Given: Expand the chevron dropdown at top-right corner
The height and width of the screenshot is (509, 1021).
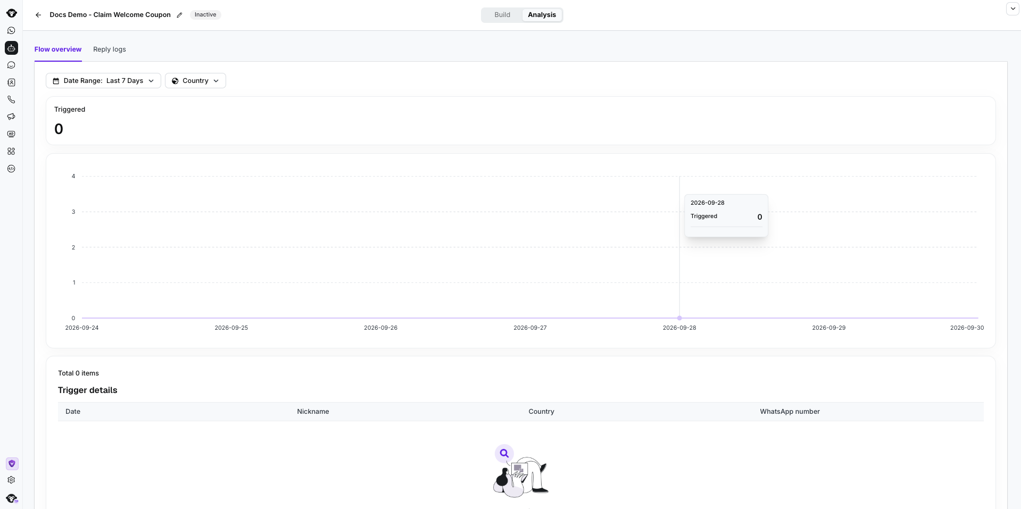Looking at the screenshot, I should (x=1012, y=9).
